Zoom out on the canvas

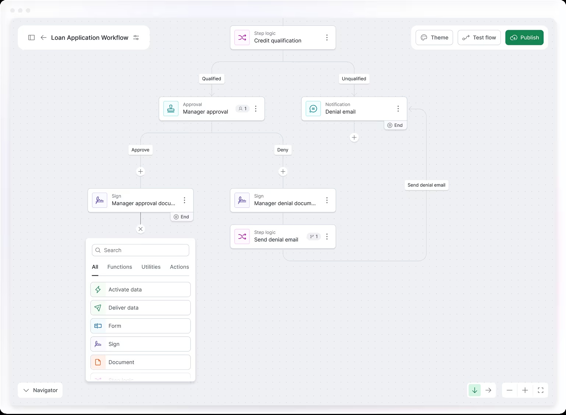click(510, 390)
